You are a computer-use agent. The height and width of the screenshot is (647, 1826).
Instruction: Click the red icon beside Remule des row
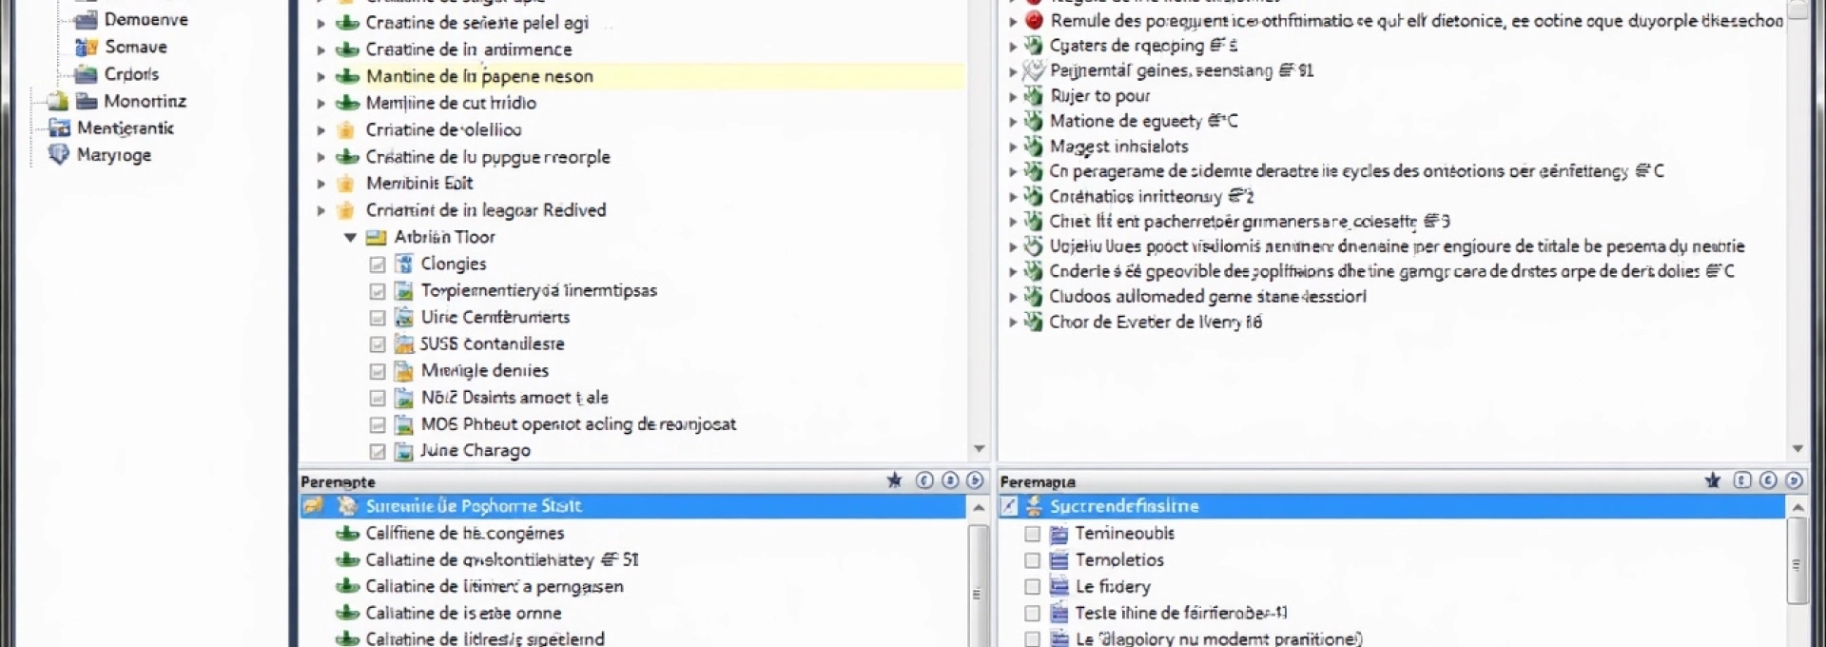(x=1034, y=20)
